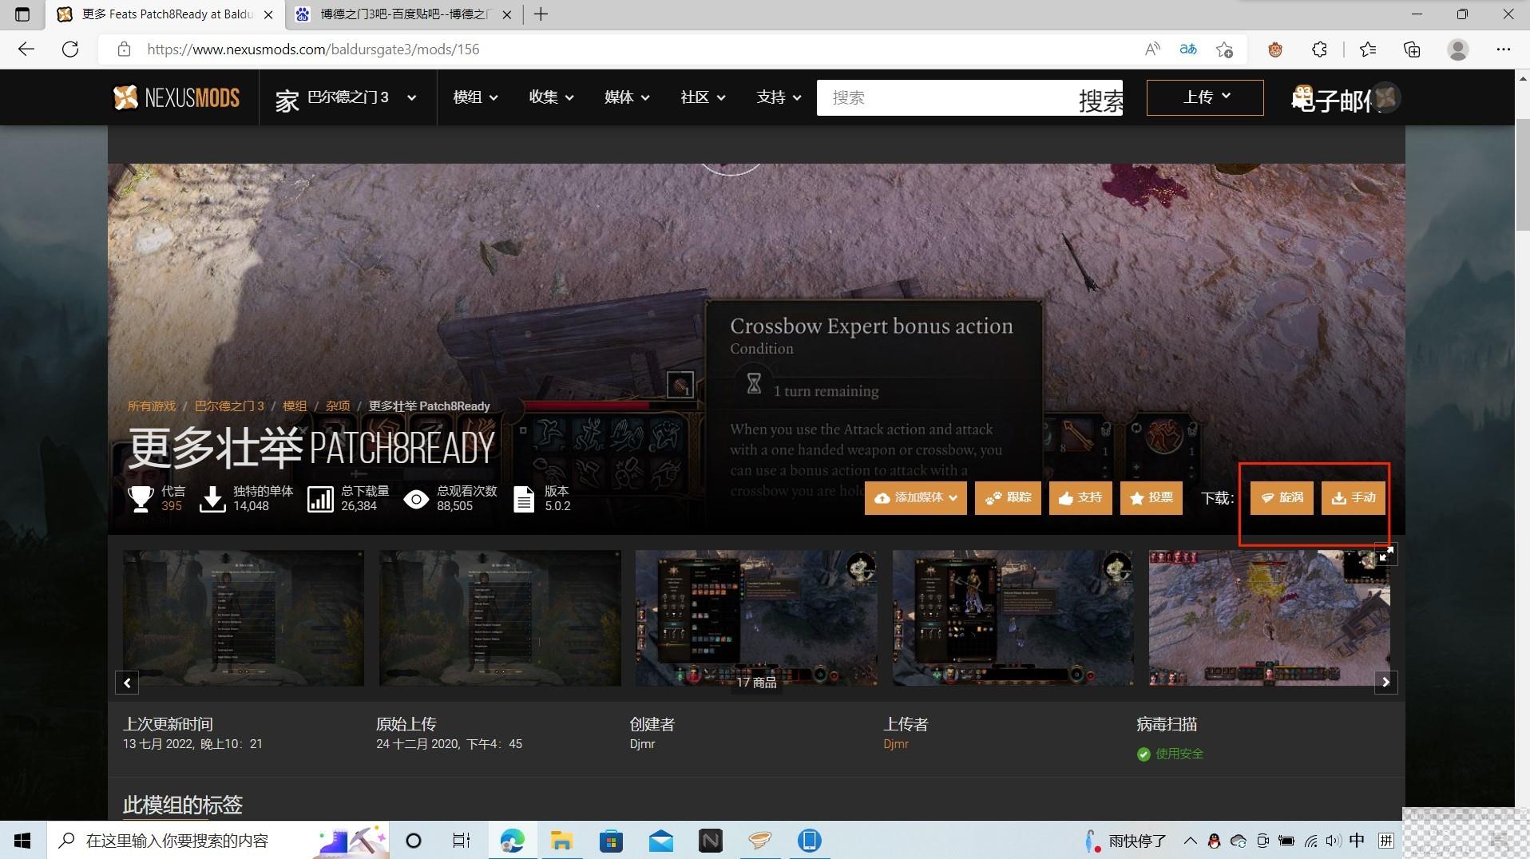1530x859 pixels.
Task: Click the page vertical scrollbar
Action: [x=1522, y=176]
